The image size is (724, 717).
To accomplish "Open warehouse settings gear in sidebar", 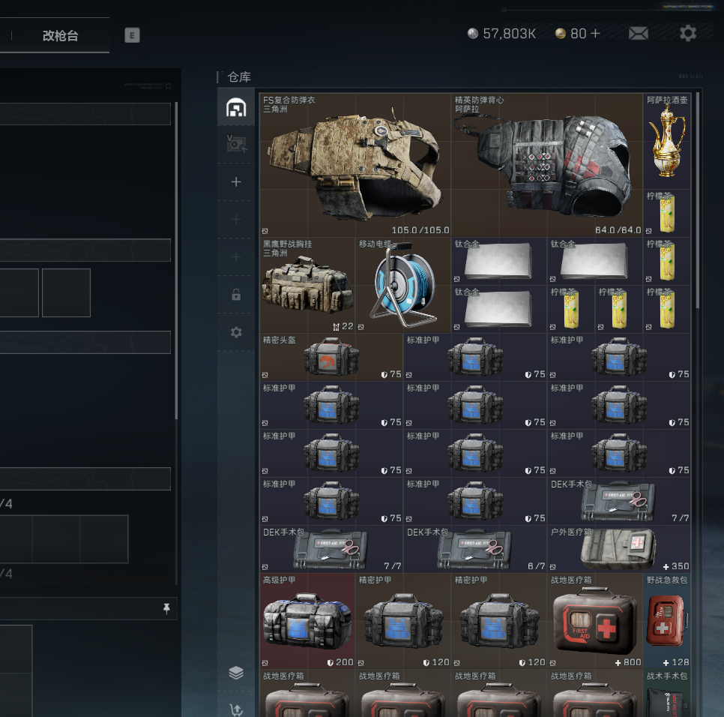I will [x=236, y=332].
